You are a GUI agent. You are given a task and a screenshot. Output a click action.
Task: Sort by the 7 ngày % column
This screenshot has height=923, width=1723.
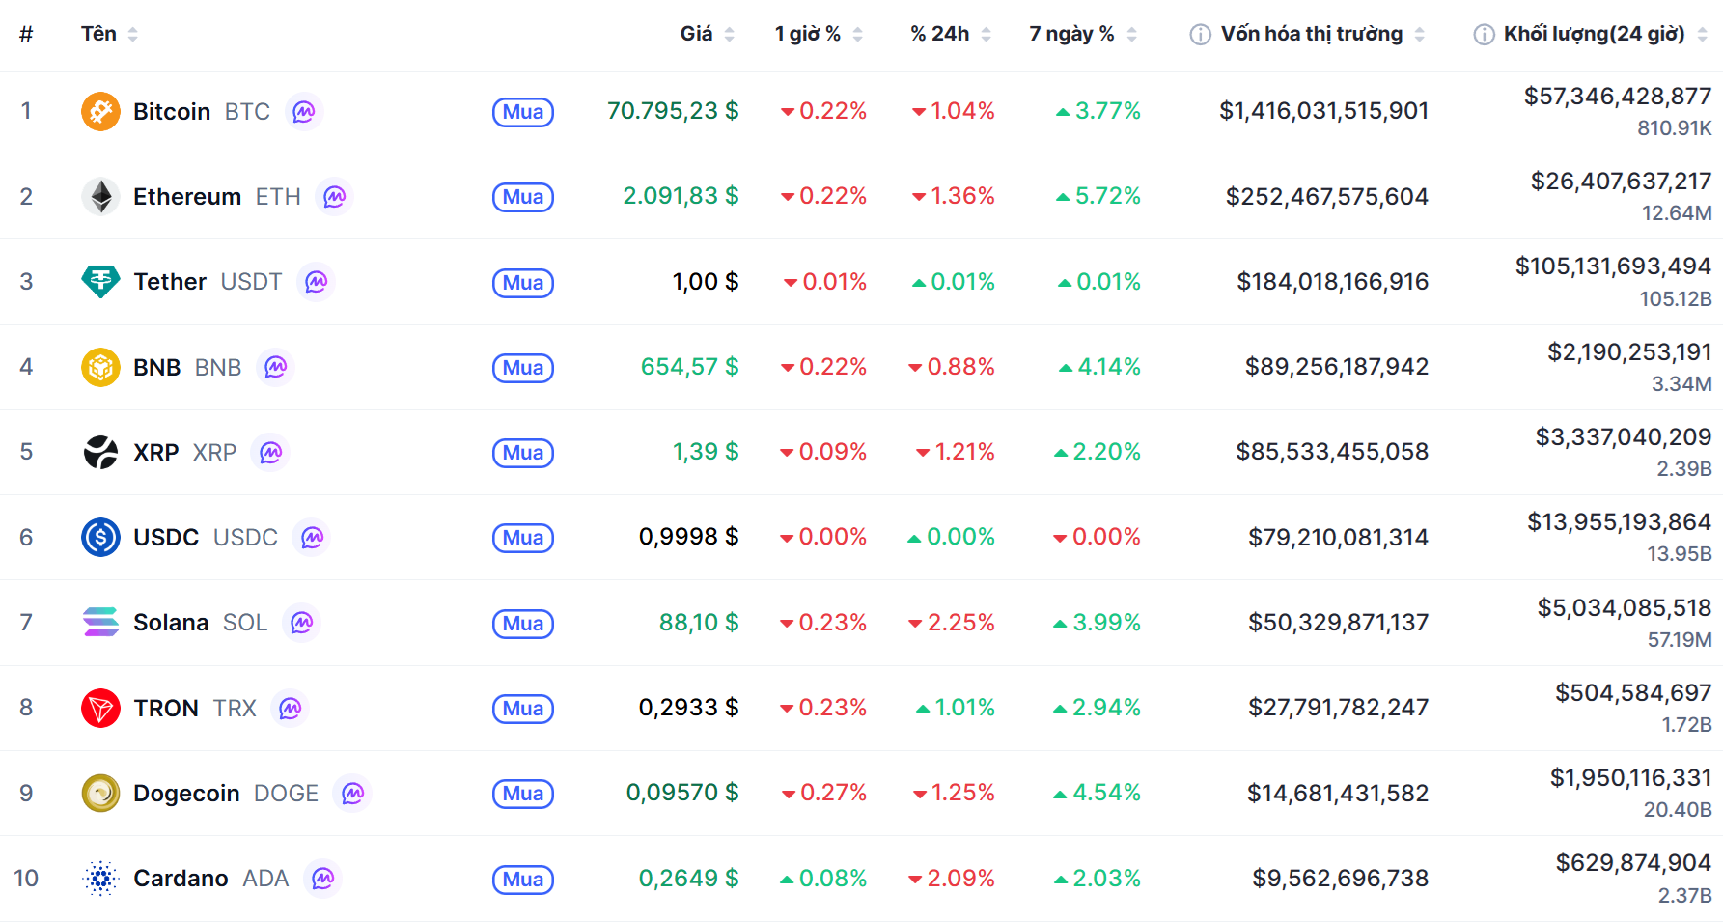coord(1082,34)
